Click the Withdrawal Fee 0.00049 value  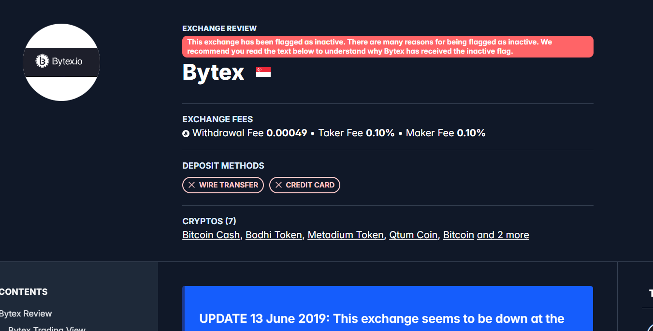[287, 133]
